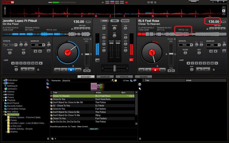Switch to the SAMPLER tab

(103, 77)
